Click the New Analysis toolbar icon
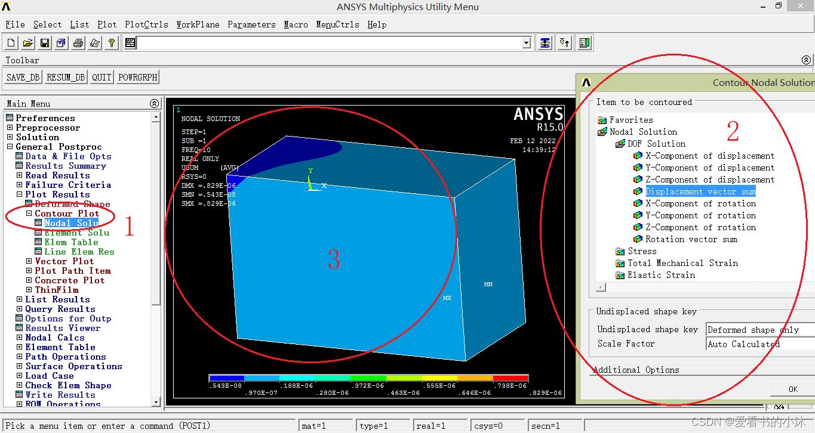Screen dimensions: 815x433 tap(11, 43)
